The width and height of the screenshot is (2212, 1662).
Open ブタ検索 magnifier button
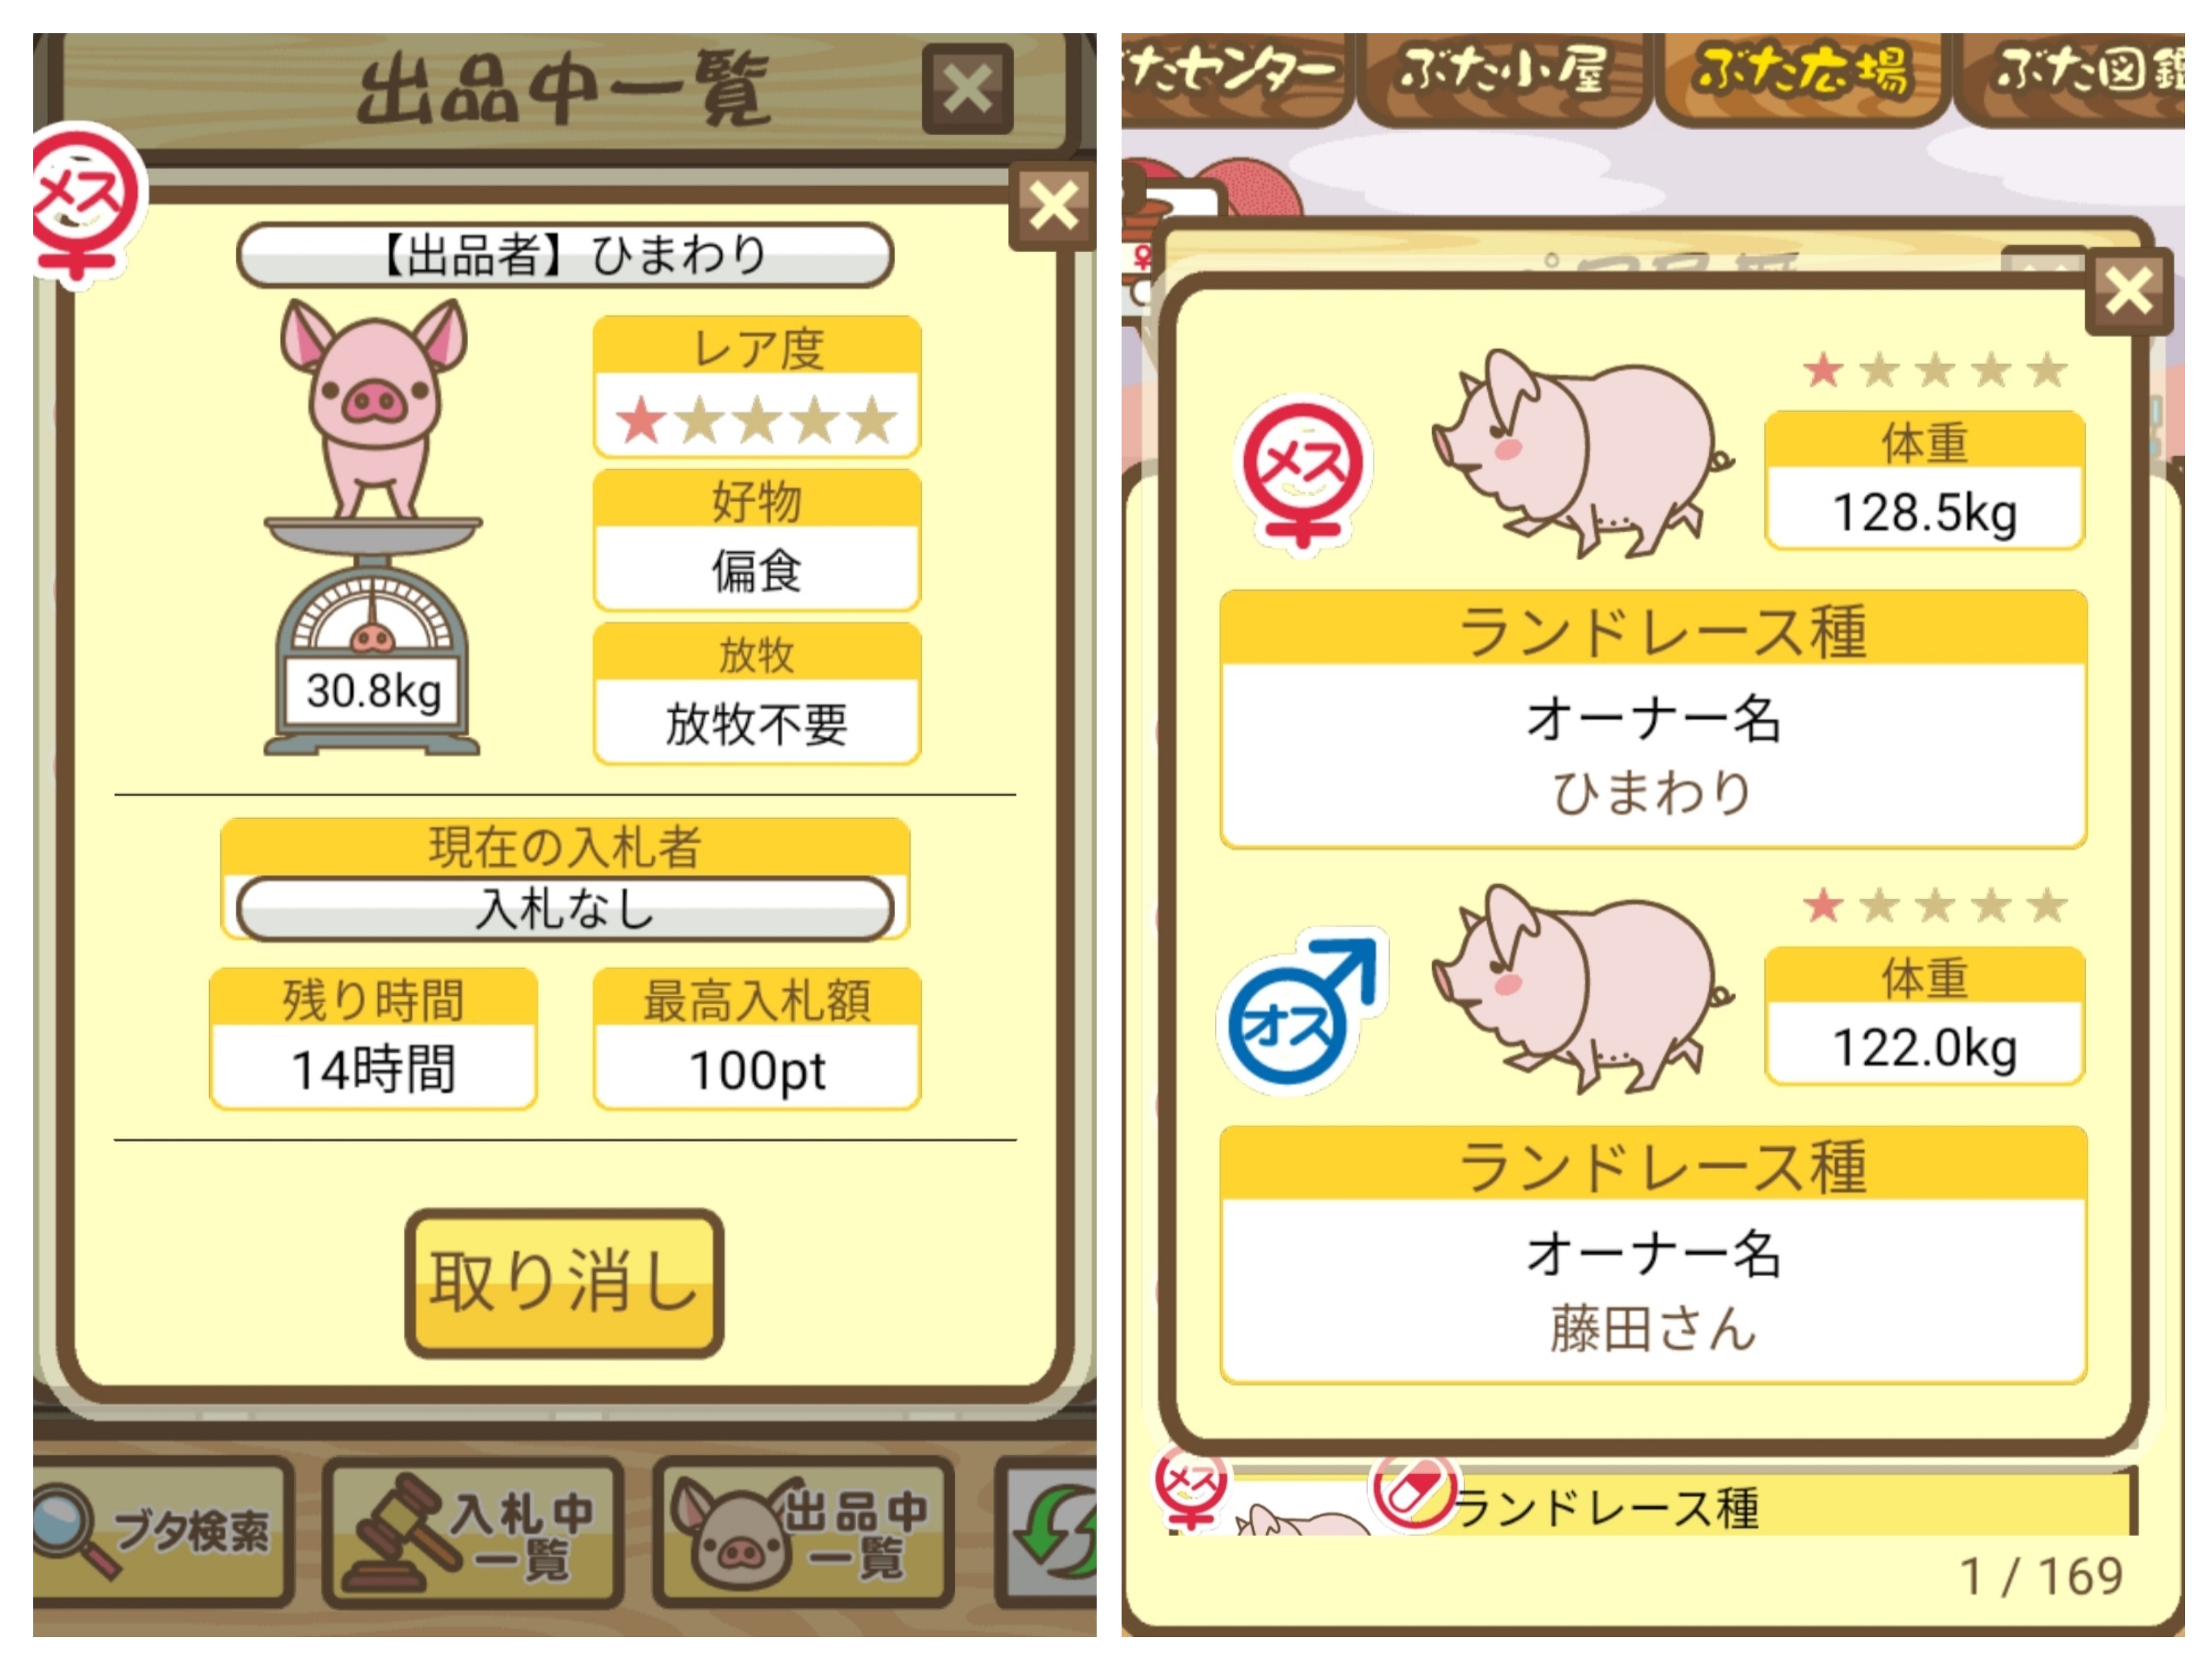pyautogui.click(x=160, y=1531)
